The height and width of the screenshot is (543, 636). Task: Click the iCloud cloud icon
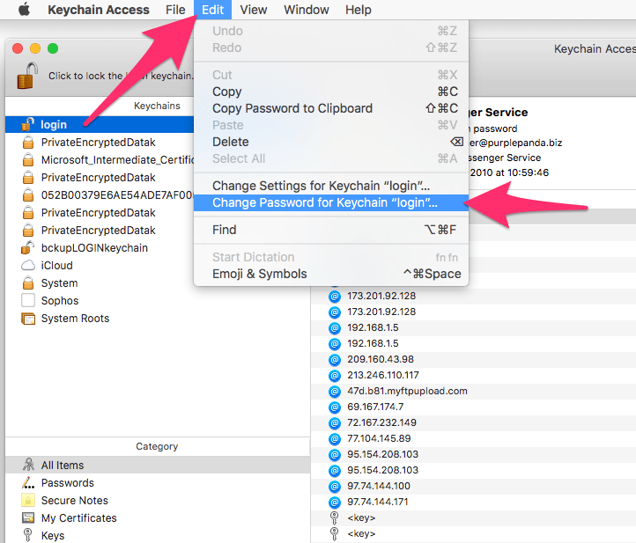point(28,266)
